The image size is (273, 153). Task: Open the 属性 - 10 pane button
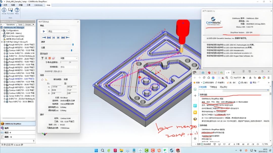18,137
